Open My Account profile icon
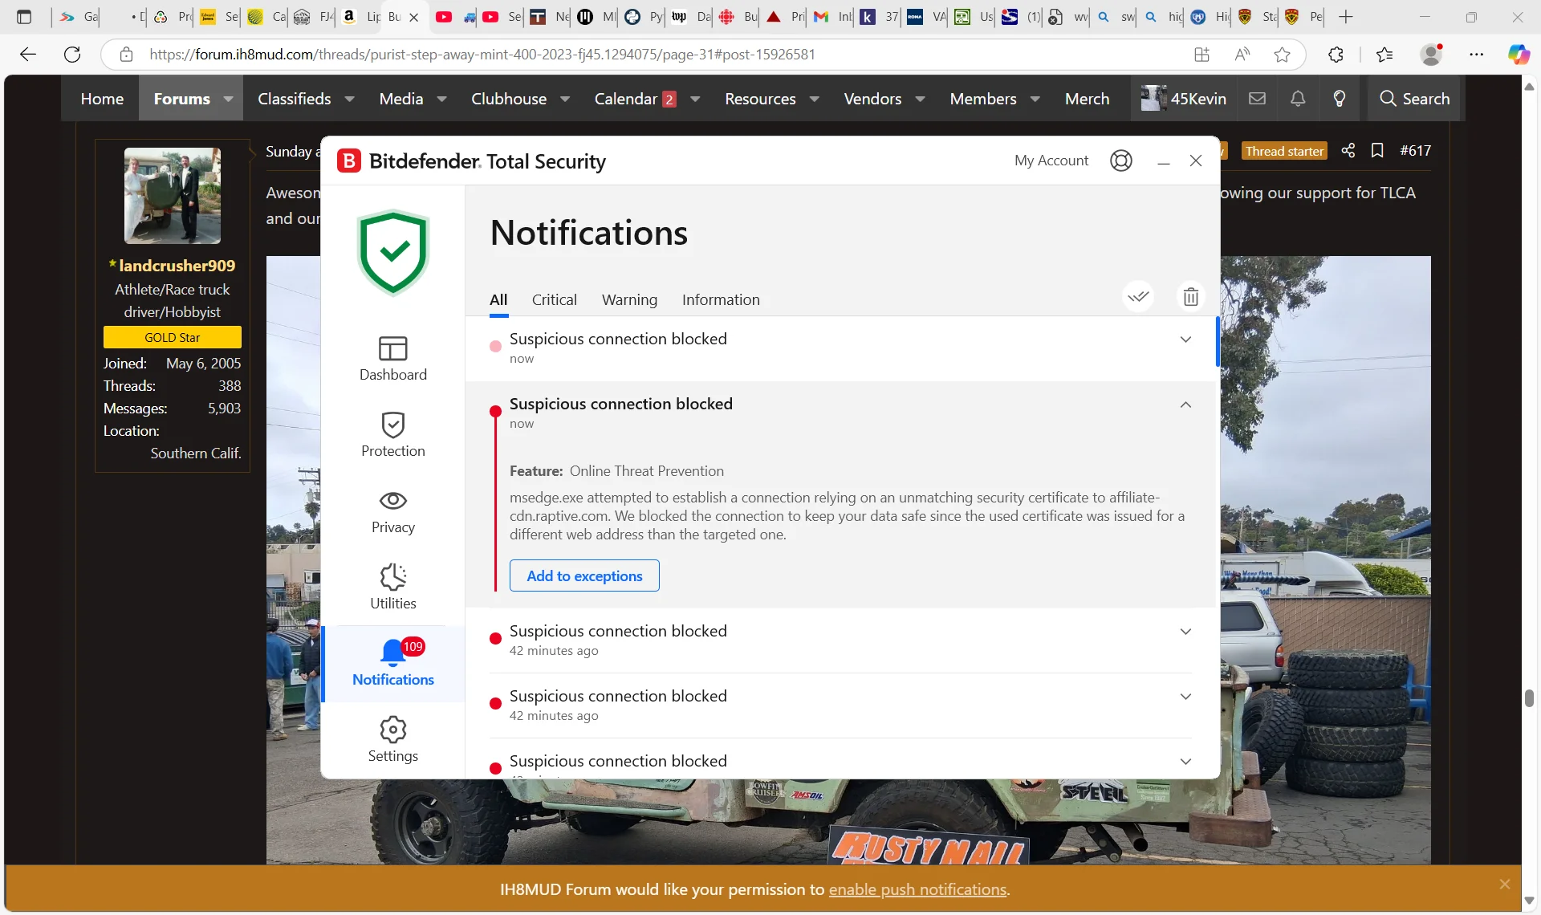1541x915 pixels. coord(1121,161)
